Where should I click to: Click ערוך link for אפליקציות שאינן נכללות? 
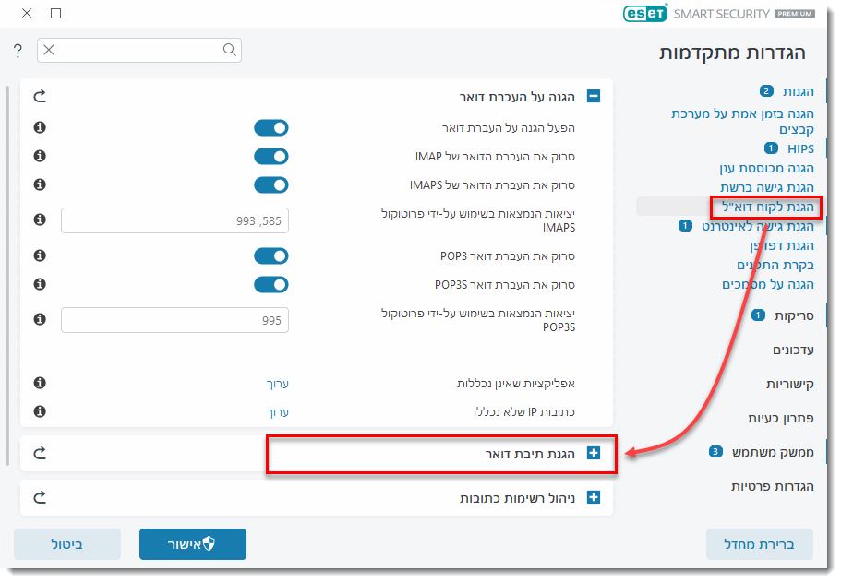(x=278, y=383)
